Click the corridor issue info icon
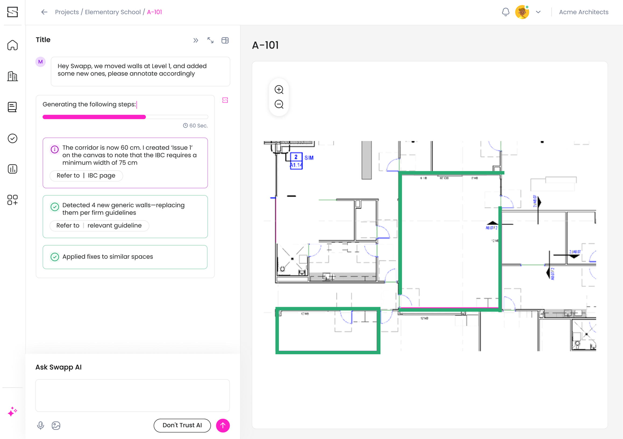The width and height of the screenshot is (623, 439). [55, 149]
